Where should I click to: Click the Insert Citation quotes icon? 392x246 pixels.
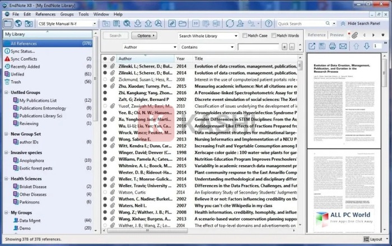[195, 24]
